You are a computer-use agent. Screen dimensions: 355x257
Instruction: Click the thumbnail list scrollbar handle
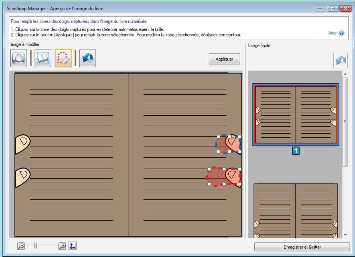[x=345, y=122]
